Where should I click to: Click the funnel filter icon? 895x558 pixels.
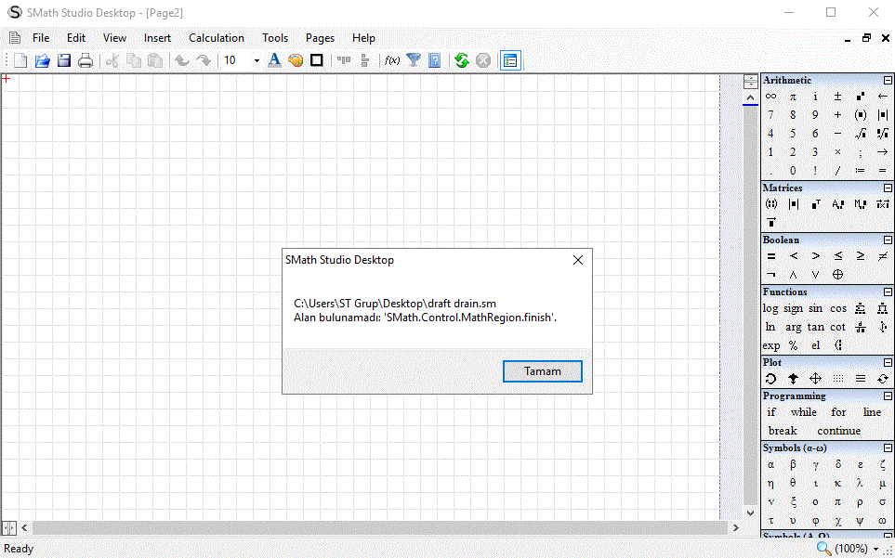(414, 60)
